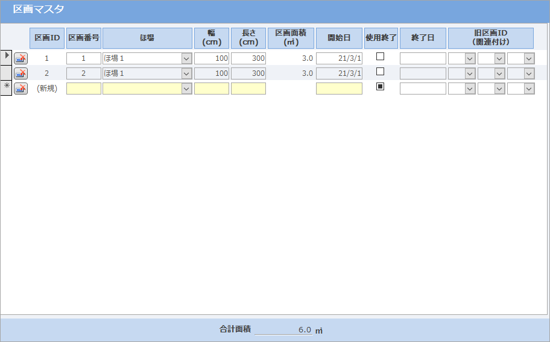550x342 pixels.
Task: Open last 旧区画ID dropdown in row 2
Action: [x=529, y=73]
